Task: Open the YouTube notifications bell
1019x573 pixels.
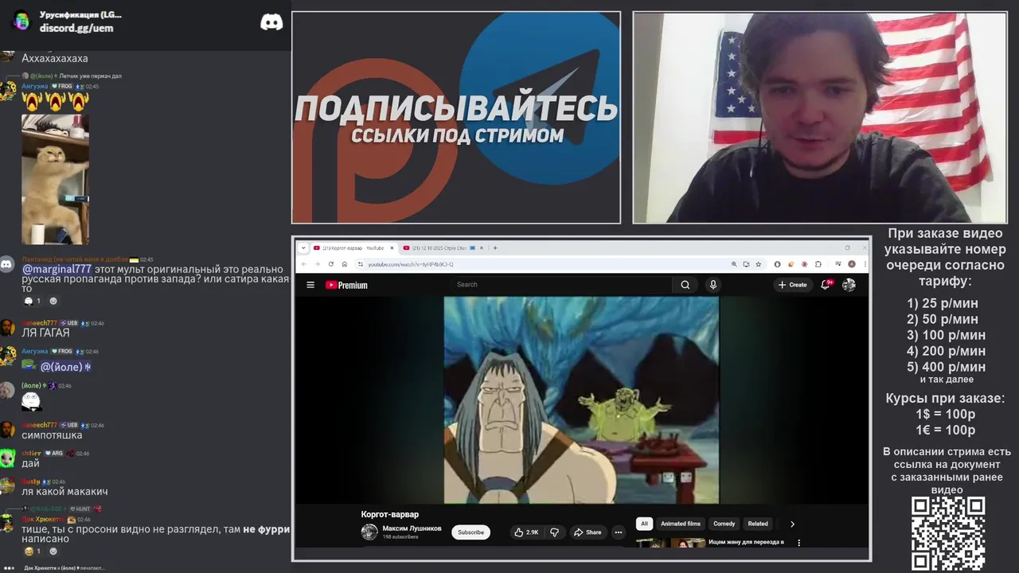Action: (826, 284)
